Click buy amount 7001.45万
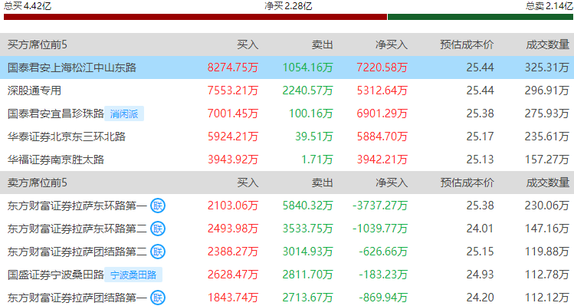Image resolution: width=574 pixels, height=306 pixels. click(x=233, y=114)
